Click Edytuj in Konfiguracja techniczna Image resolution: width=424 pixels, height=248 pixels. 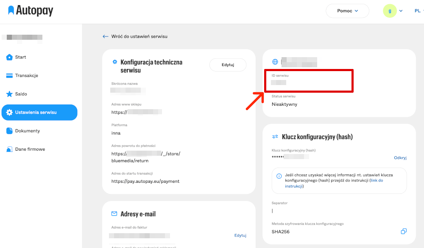(228, 65)
